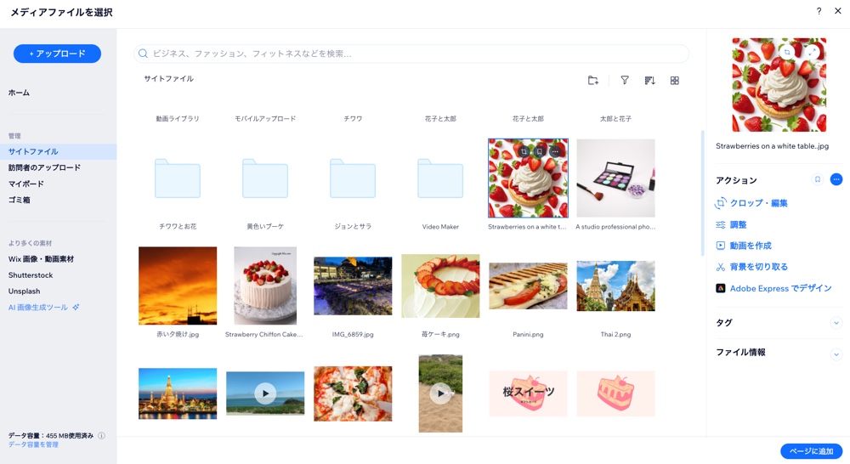Click the ページに追加 button

click(812, 451)
